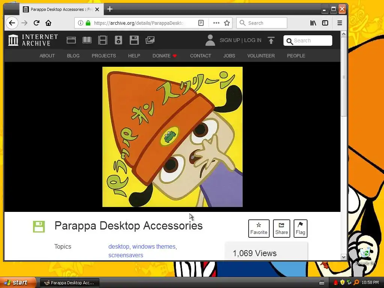Viewport: 384px width, 288px height.
Task: Click the SIGN UP link
Action: (230, 40)
